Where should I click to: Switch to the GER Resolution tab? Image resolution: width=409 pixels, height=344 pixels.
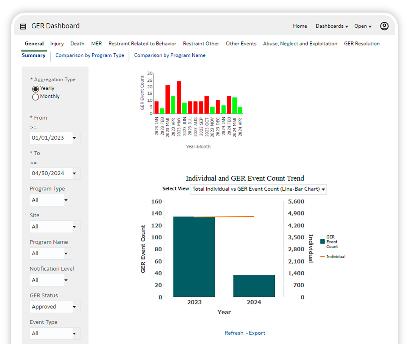pos(362,44)
